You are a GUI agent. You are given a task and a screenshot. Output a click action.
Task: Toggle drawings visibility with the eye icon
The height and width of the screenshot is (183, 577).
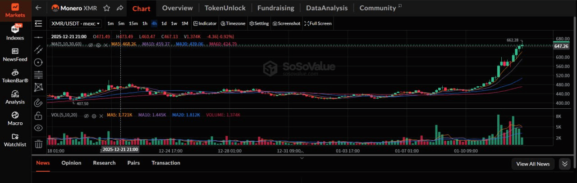(x=38, y=128)
